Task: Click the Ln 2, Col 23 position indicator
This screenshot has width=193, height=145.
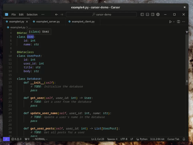Action: click(98, 139)
